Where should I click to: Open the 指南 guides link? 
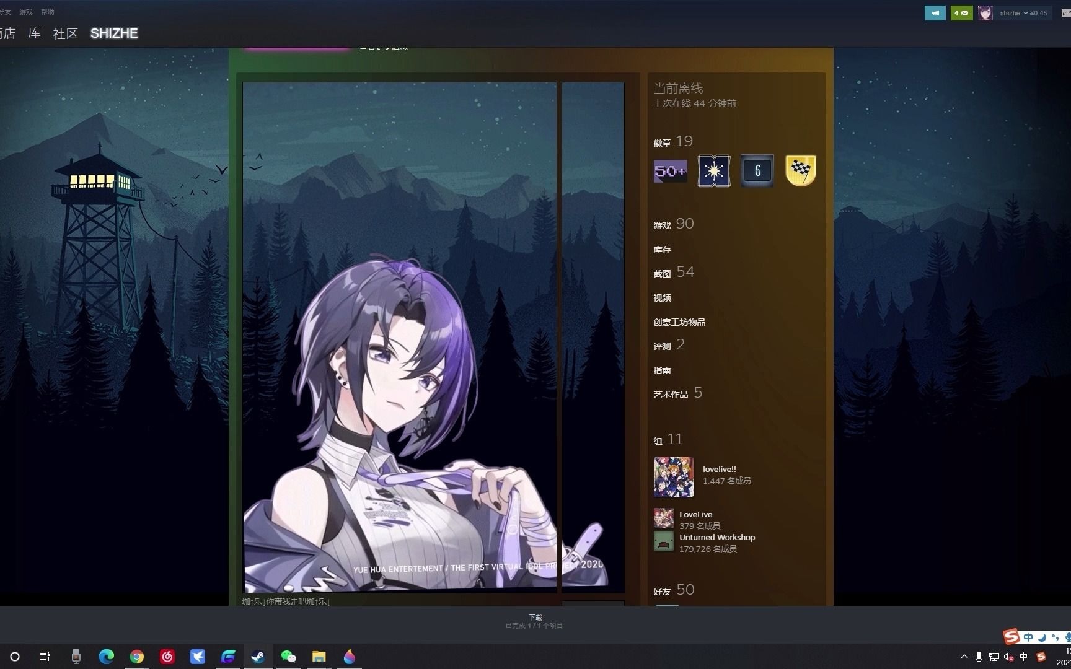(x=662, y=370)
